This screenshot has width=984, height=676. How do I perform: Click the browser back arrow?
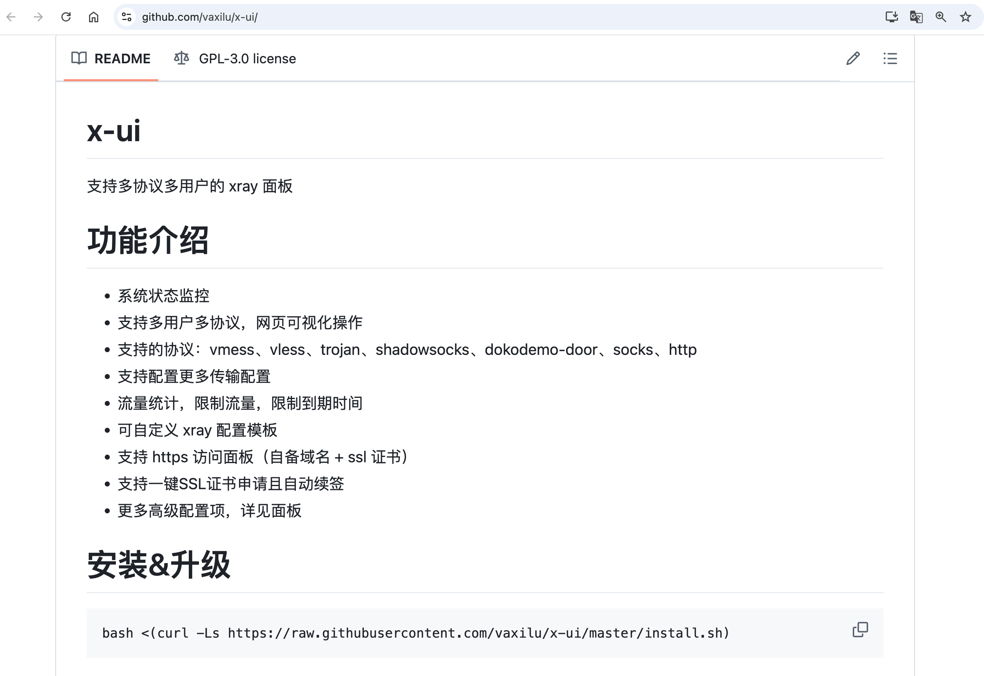click(12, 17)
